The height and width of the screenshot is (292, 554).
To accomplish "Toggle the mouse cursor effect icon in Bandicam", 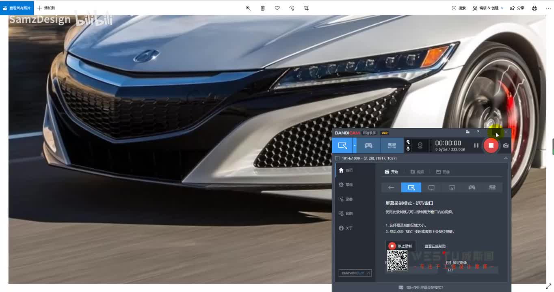I will (408, 142).
